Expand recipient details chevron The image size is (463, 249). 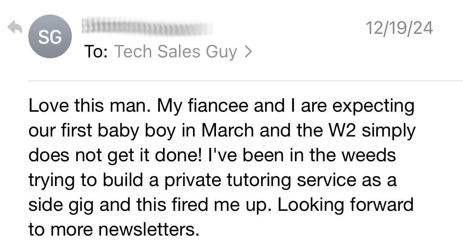click(248, 52)
